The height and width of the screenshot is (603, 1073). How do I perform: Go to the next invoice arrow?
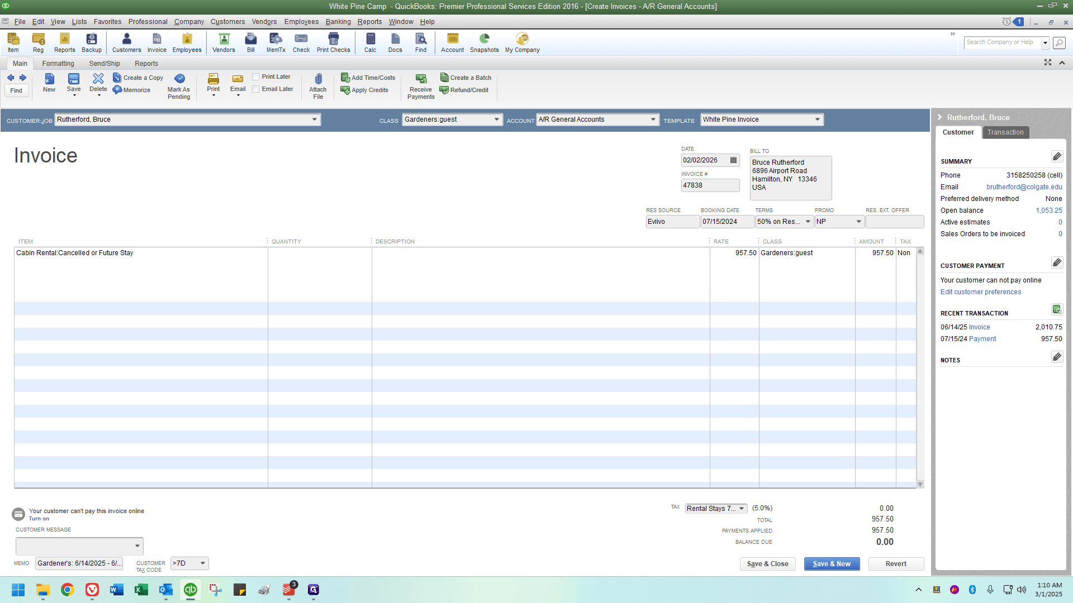[23, 78]
